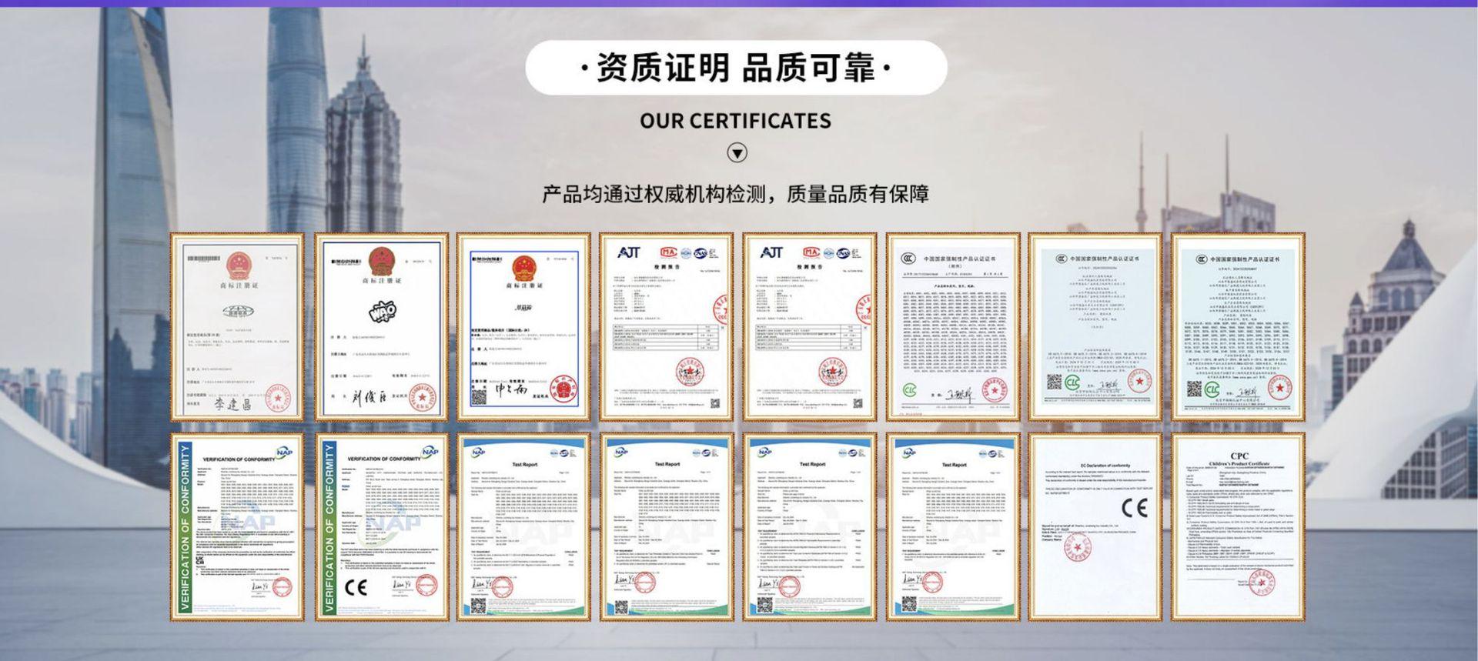This screenshot has height=661, width=1478.
Task: Click the large CE mark on EC Declaration
Action: [1134, 508]
